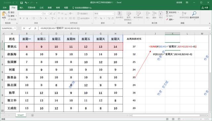Select the Format Painter brush
Screen dimensions: 212x121
(x=9, y=19)
